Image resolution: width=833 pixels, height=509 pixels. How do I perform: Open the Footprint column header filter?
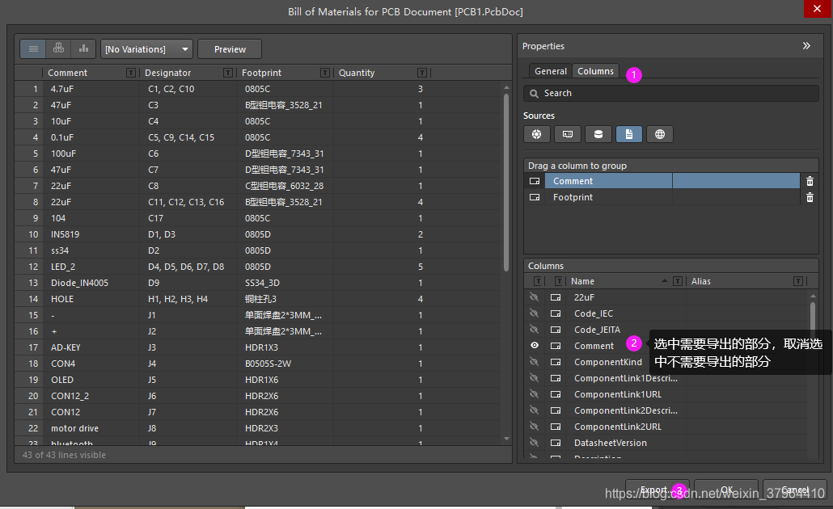click(325, 73)
